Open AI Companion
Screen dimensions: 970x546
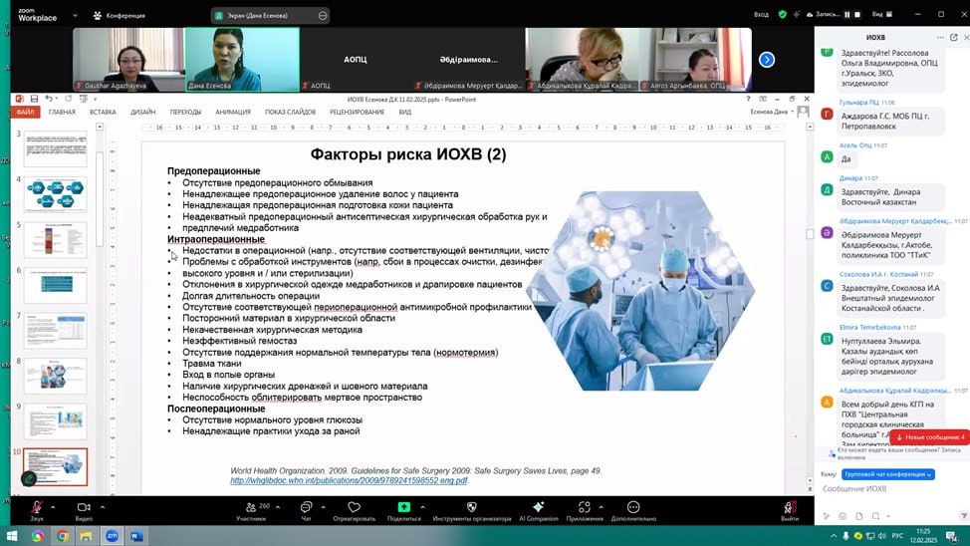(x=538, y=507)
